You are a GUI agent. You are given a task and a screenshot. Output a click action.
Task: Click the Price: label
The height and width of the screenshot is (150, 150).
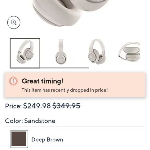point(13,106)
